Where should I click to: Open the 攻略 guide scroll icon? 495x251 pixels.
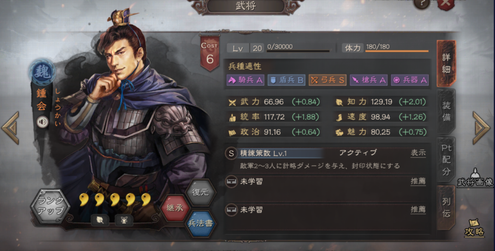474,228
